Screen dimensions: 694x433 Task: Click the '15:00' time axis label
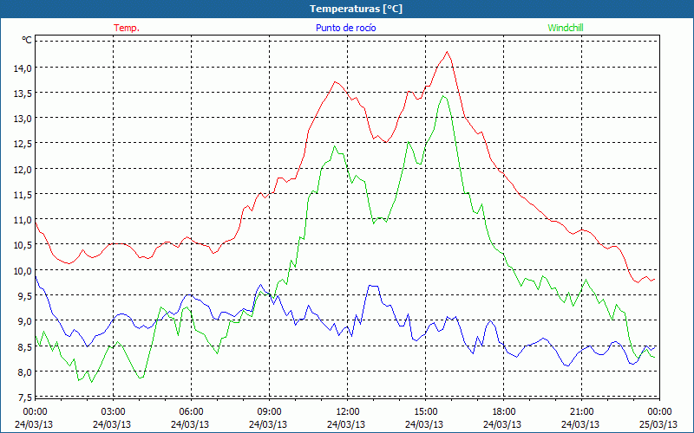[x=425, y=411]
